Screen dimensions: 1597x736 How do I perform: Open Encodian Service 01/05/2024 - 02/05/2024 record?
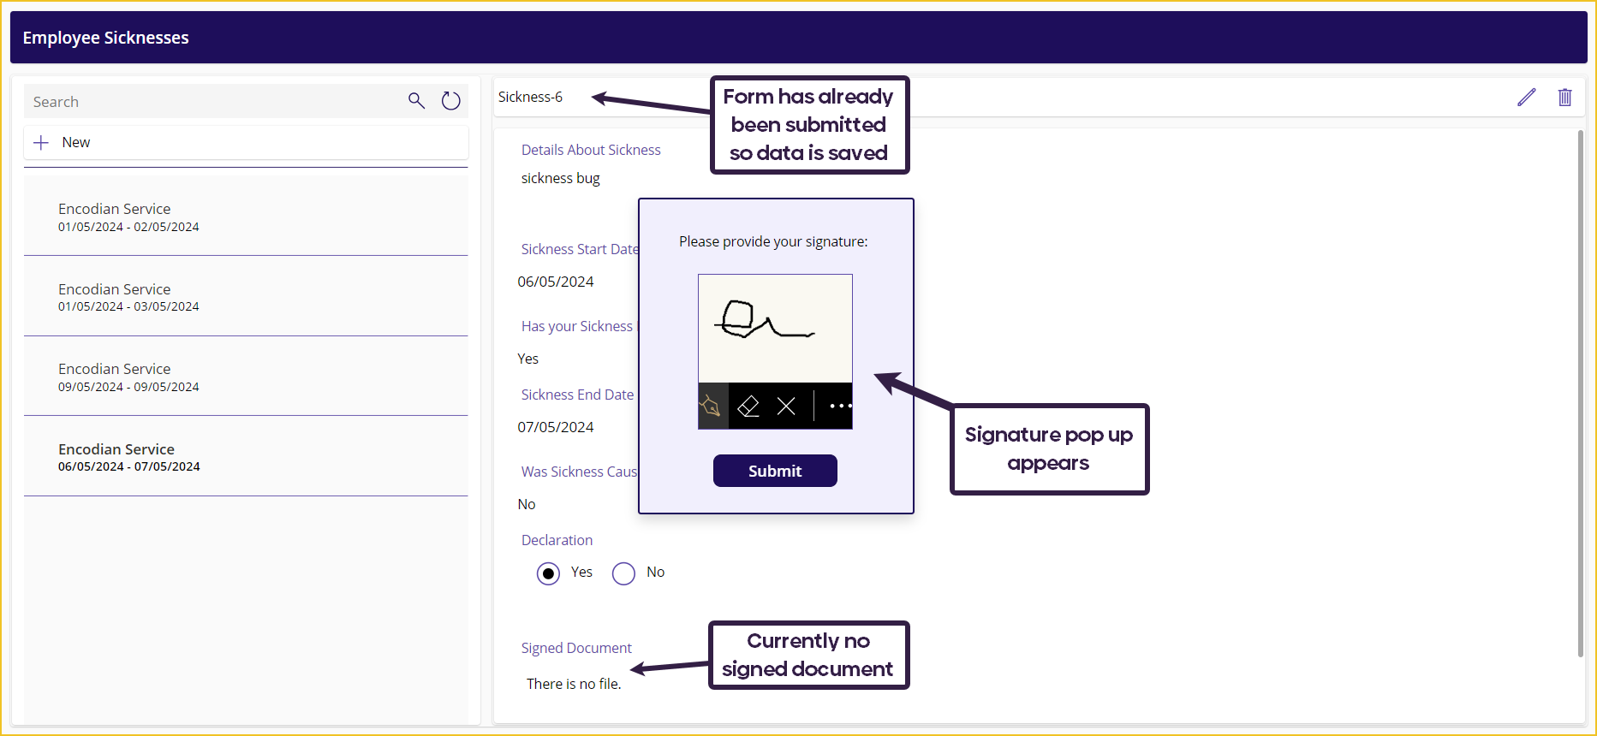[x=246, y=217]
